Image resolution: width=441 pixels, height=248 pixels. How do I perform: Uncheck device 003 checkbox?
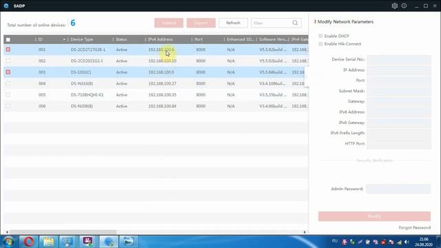[8, 72]
